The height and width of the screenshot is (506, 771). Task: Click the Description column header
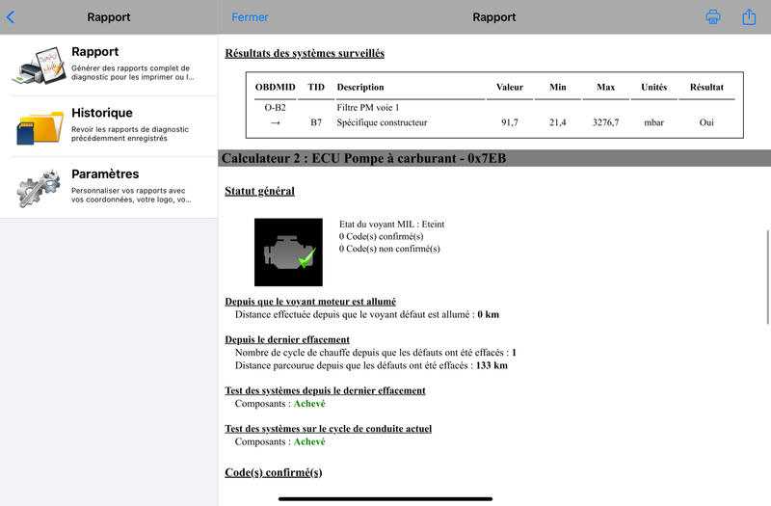[359, 87]
